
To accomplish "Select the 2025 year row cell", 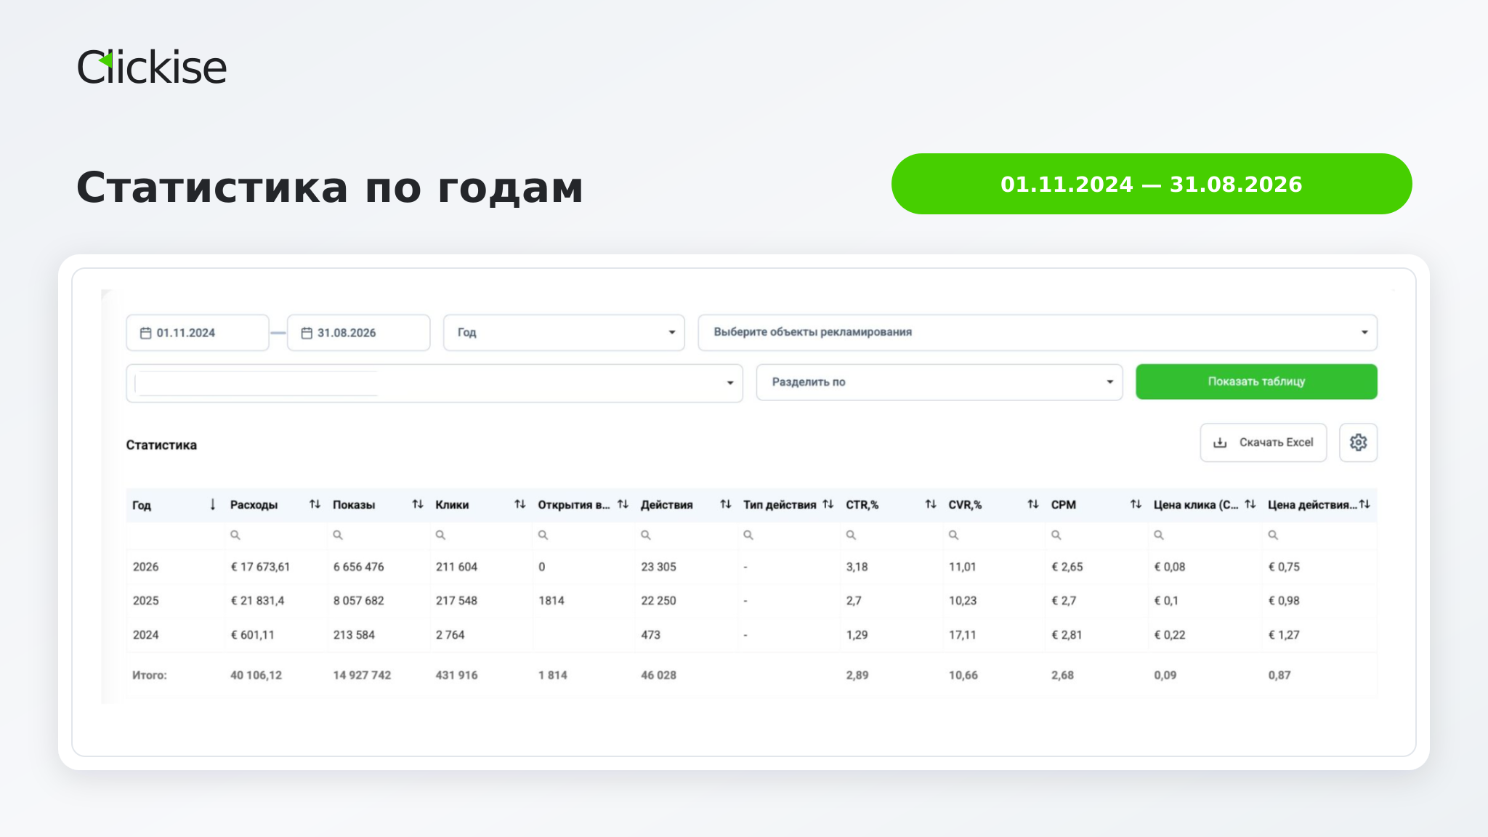I will pyautogui.click(x=145, y=601).
